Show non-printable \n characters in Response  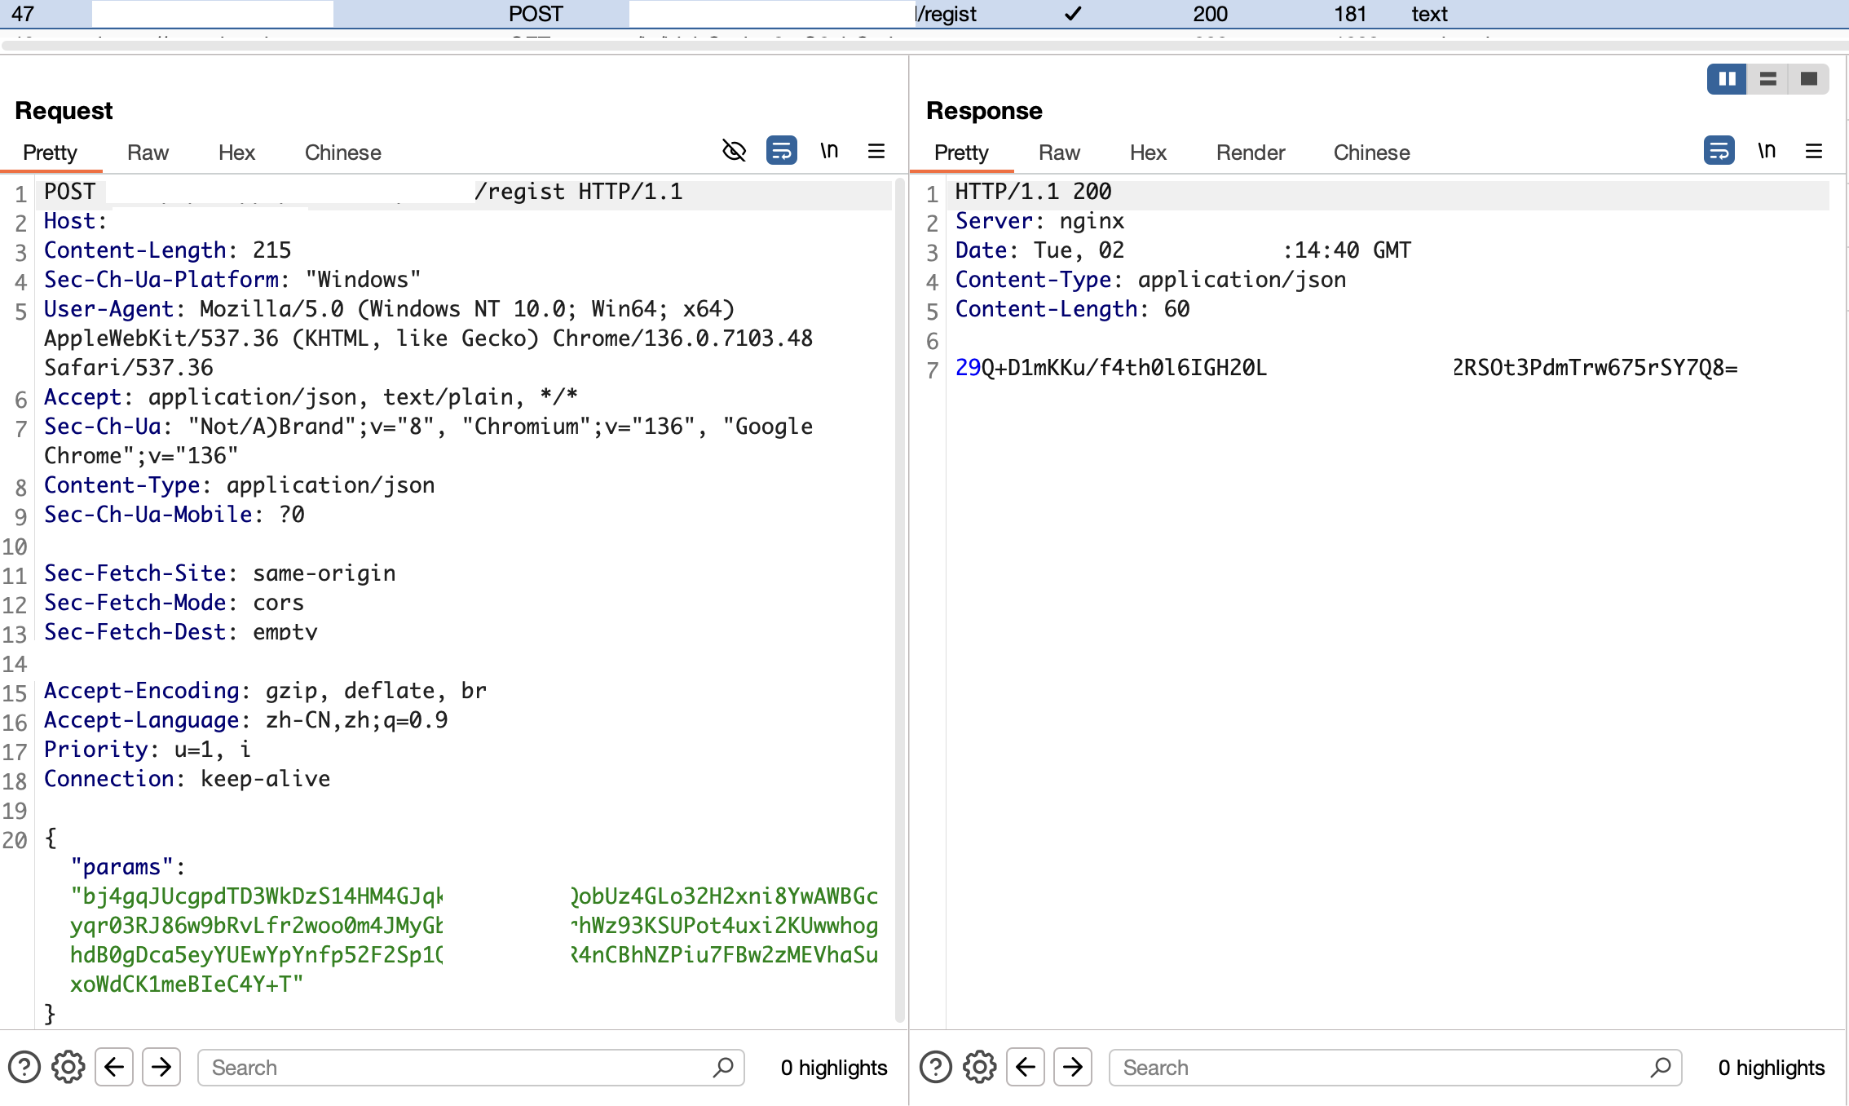(x=1767, y=151)
